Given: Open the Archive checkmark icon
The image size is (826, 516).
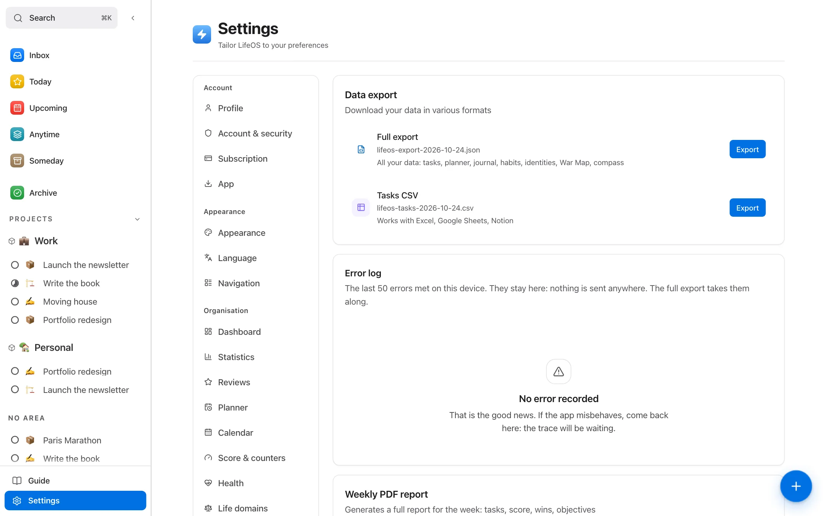Looking at the screenshot, I should click(x=17, y=193).
